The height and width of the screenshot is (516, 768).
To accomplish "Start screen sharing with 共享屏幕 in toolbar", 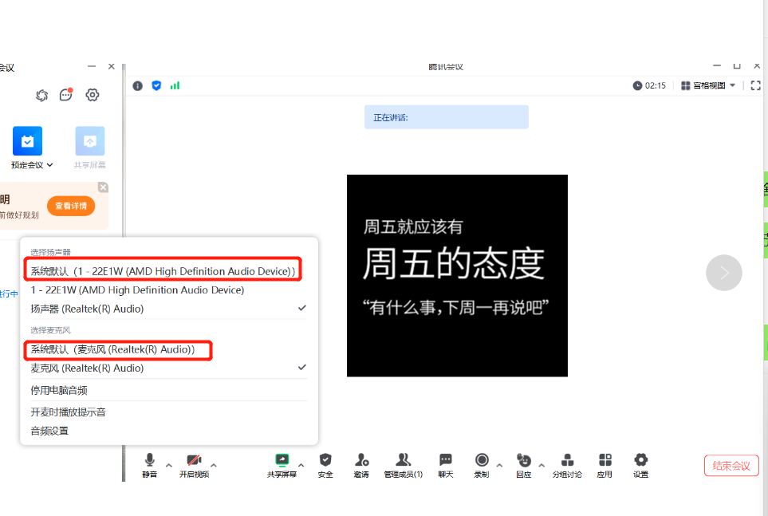I will tap(282, 465).
